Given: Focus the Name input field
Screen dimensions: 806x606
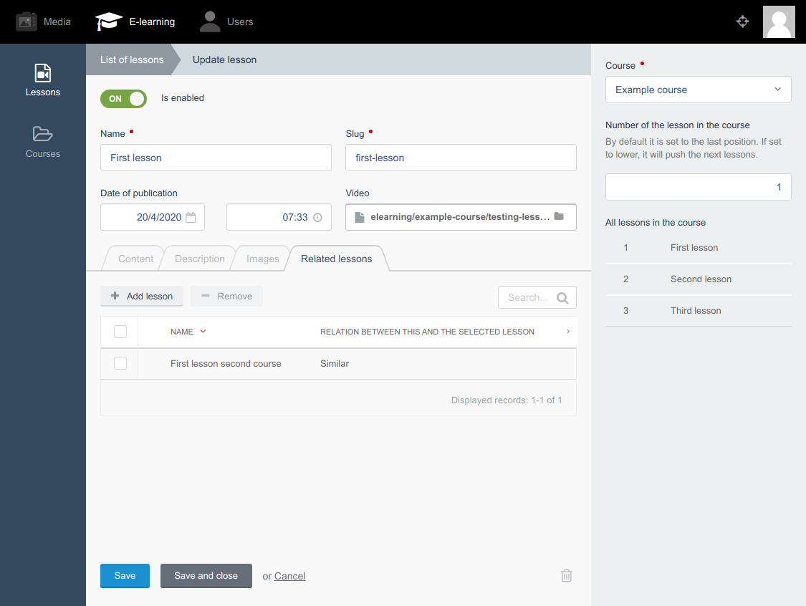Looking at the screenshot, I should point(216,158).
